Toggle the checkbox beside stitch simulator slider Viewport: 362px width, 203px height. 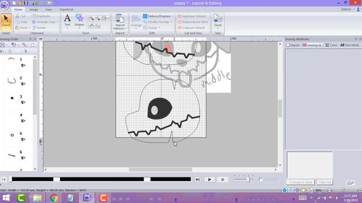pyautogui.click(x=261, y=179)
